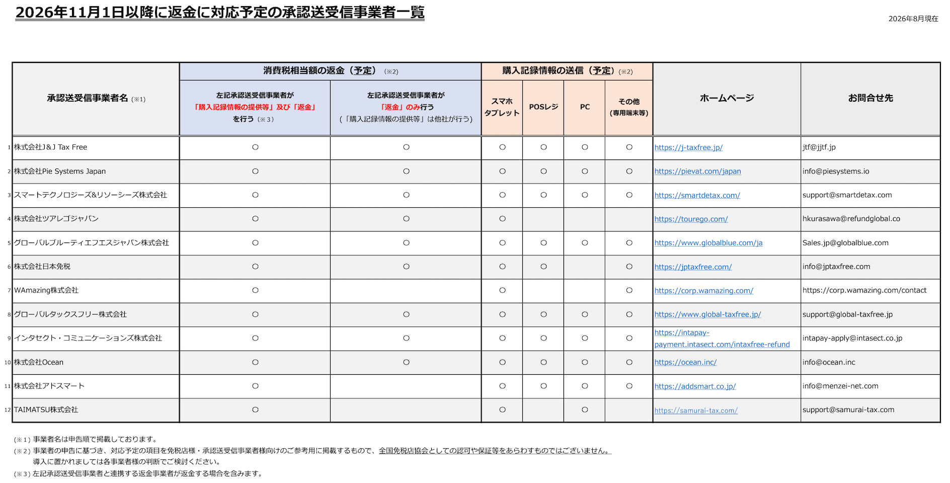Open the corp.wamazing.com homepage link
Viewport: 950px width, 483px height.
point(703,291)
